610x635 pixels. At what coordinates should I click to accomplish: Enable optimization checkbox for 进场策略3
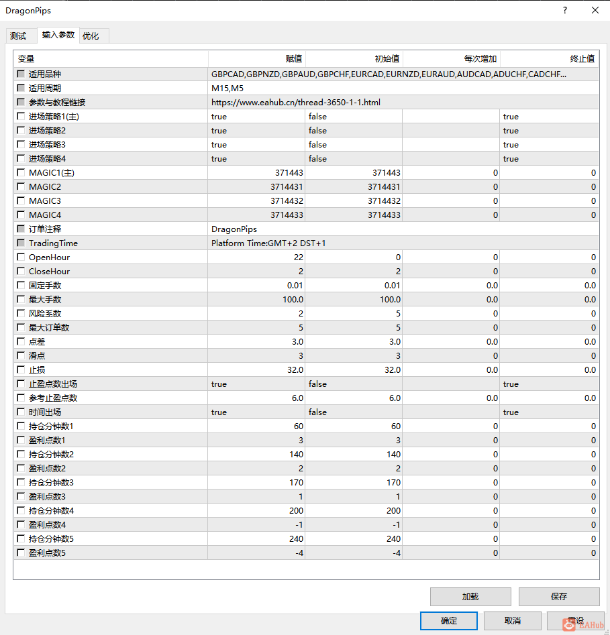pyautogui.click(x=21, y=144)
